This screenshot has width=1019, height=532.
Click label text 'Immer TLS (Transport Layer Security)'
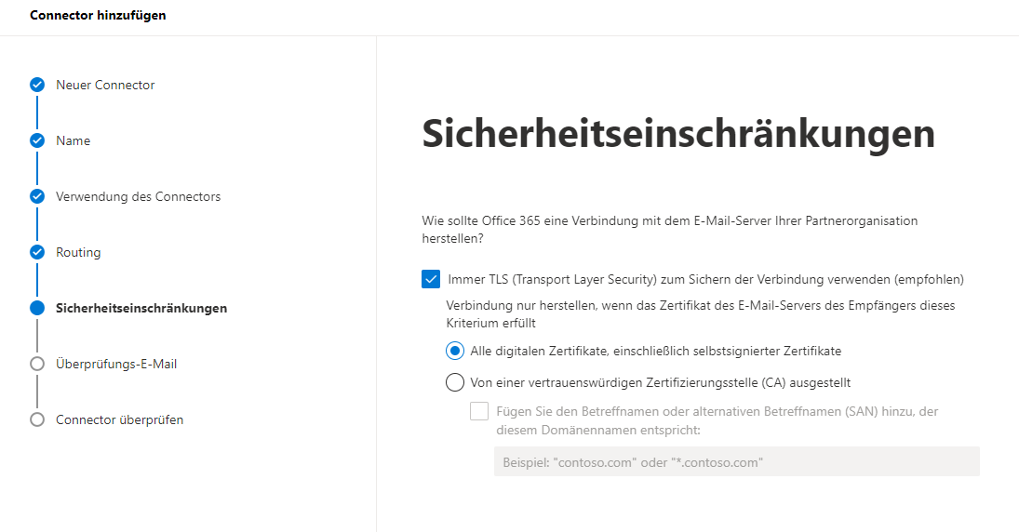[705, 279]
